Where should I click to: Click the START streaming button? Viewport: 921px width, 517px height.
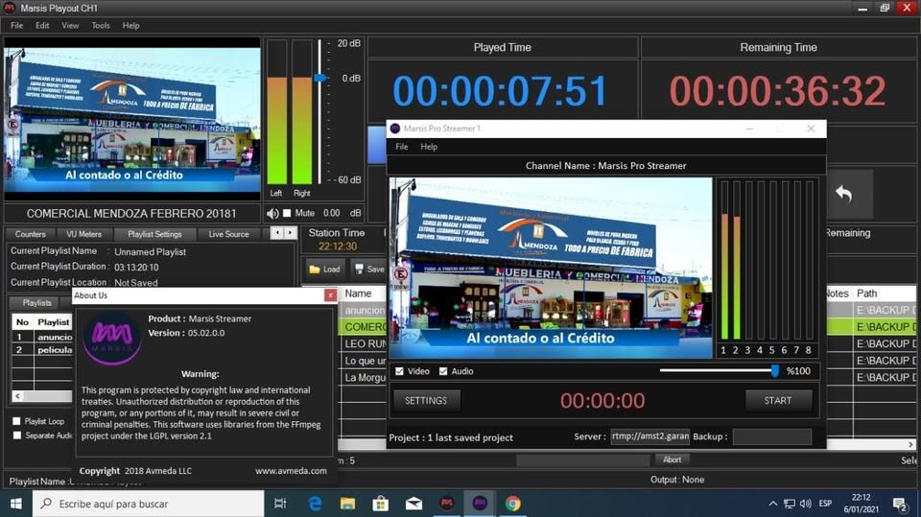(x=778, y=401)
